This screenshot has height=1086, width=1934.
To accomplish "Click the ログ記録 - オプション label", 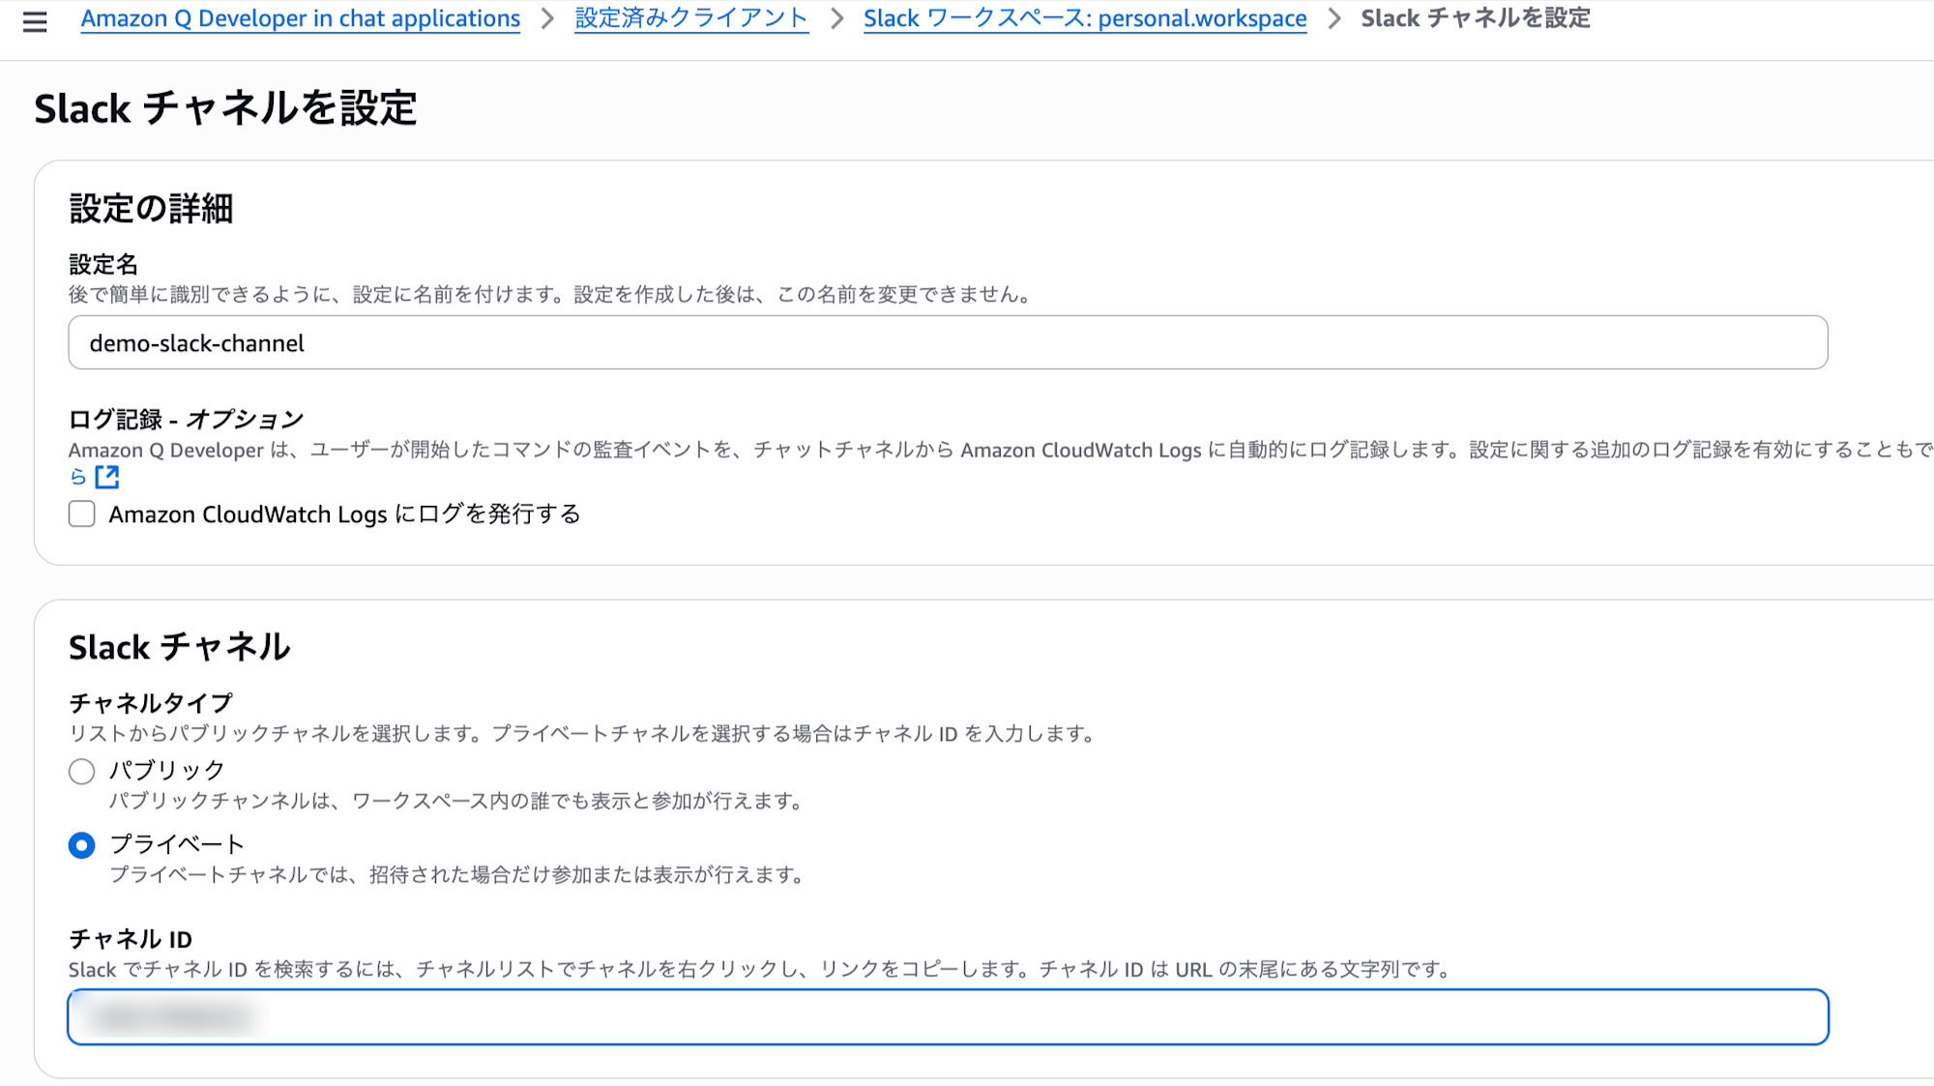I will [187, 419].
